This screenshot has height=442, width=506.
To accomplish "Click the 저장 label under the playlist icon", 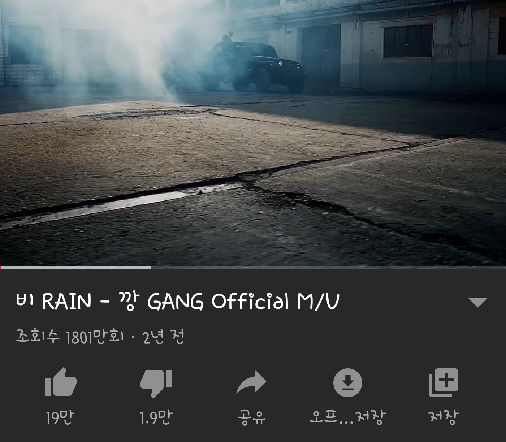I will [443, 417].
